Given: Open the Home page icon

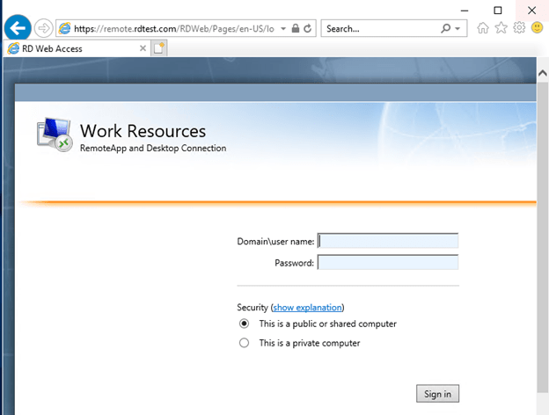Looking at the screenshot, I should coord(483,28).
